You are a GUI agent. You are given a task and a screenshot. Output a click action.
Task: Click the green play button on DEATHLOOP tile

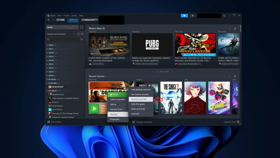[94, 109]
